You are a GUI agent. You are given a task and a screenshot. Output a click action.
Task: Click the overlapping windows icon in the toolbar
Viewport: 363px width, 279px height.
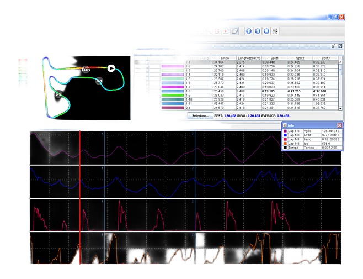234,31
